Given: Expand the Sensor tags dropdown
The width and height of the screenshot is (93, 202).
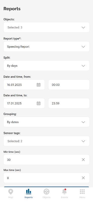Looking at the screenshot, I should click(46, 141).
